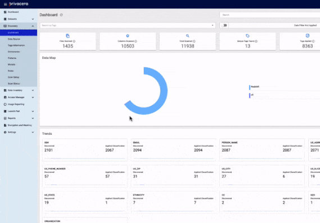This screenshot has width=320, height=223.
Task: Open Tags Information under Discovery
Action: tap(19, 45)
